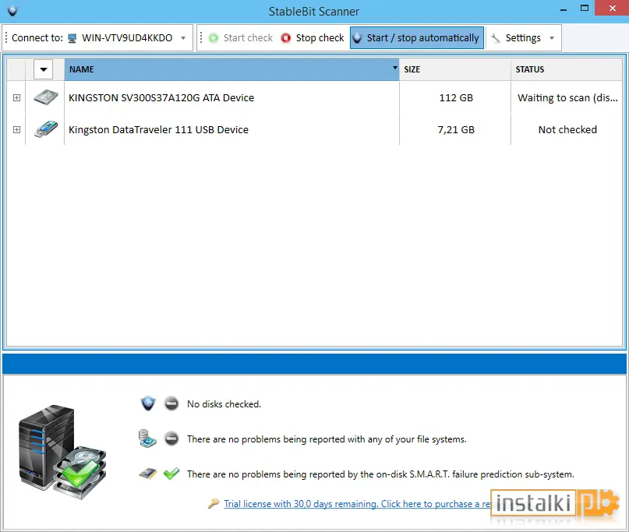Click the key icon beside the trial license link
The image size is (629, 532).
214,503
